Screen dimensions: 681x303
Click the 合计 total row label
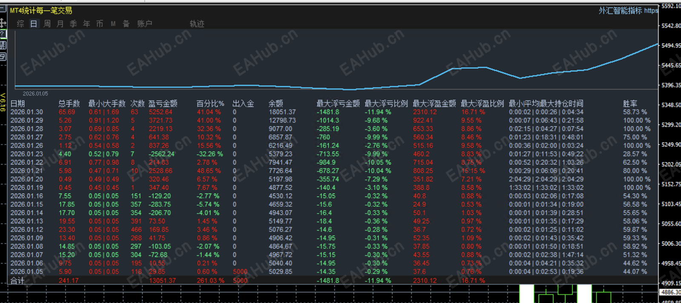17,280
